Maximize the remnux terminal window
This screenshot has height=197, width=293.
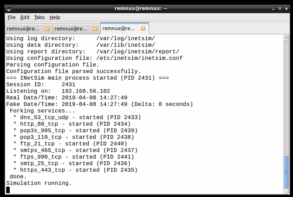[279, 9]
